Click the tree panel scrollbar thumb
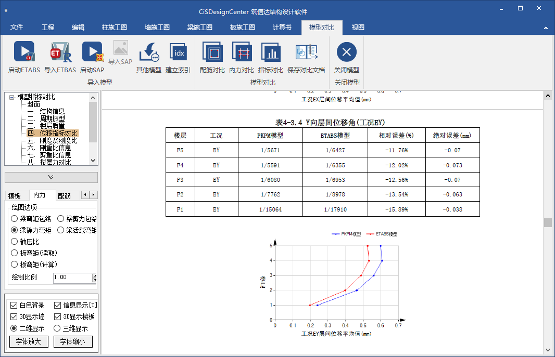The height and width of the screenshot is (357, 555). click(93, 122)
